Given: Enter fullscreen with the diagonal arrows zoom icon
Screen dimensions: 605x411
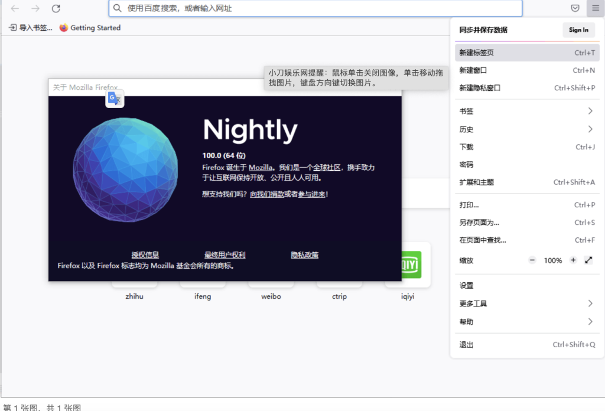Looking at the screenshot, I should 588,260.
